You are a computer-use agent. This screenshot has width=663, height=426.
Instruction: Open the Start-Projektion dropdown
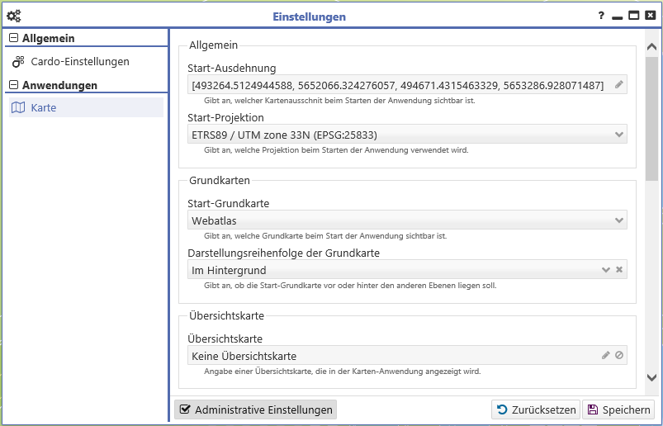click(619, 135)
